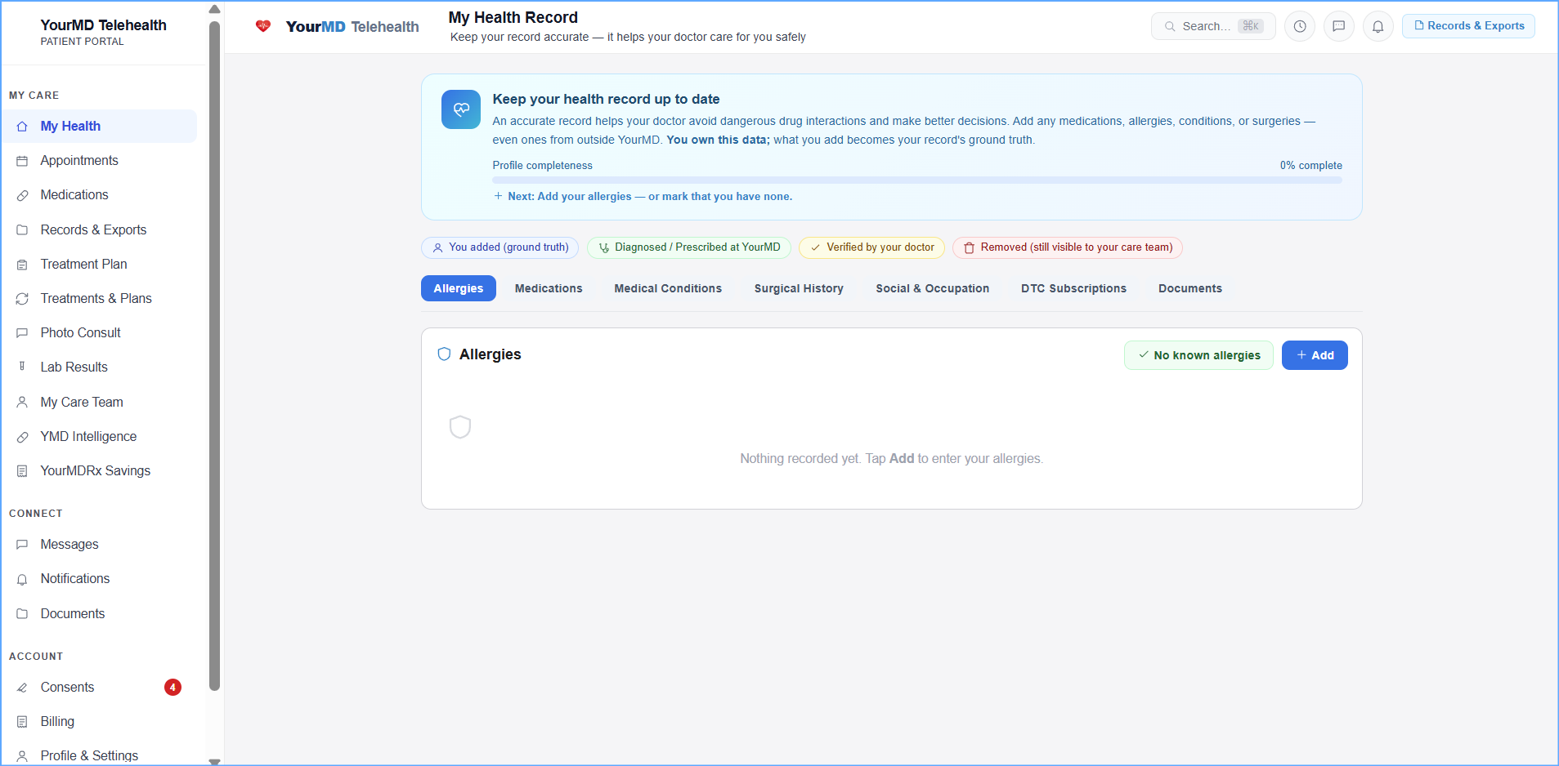Click the blue Add allergy button
This screenshot has height=766, width=1559.
click(x=1315, y=355)
